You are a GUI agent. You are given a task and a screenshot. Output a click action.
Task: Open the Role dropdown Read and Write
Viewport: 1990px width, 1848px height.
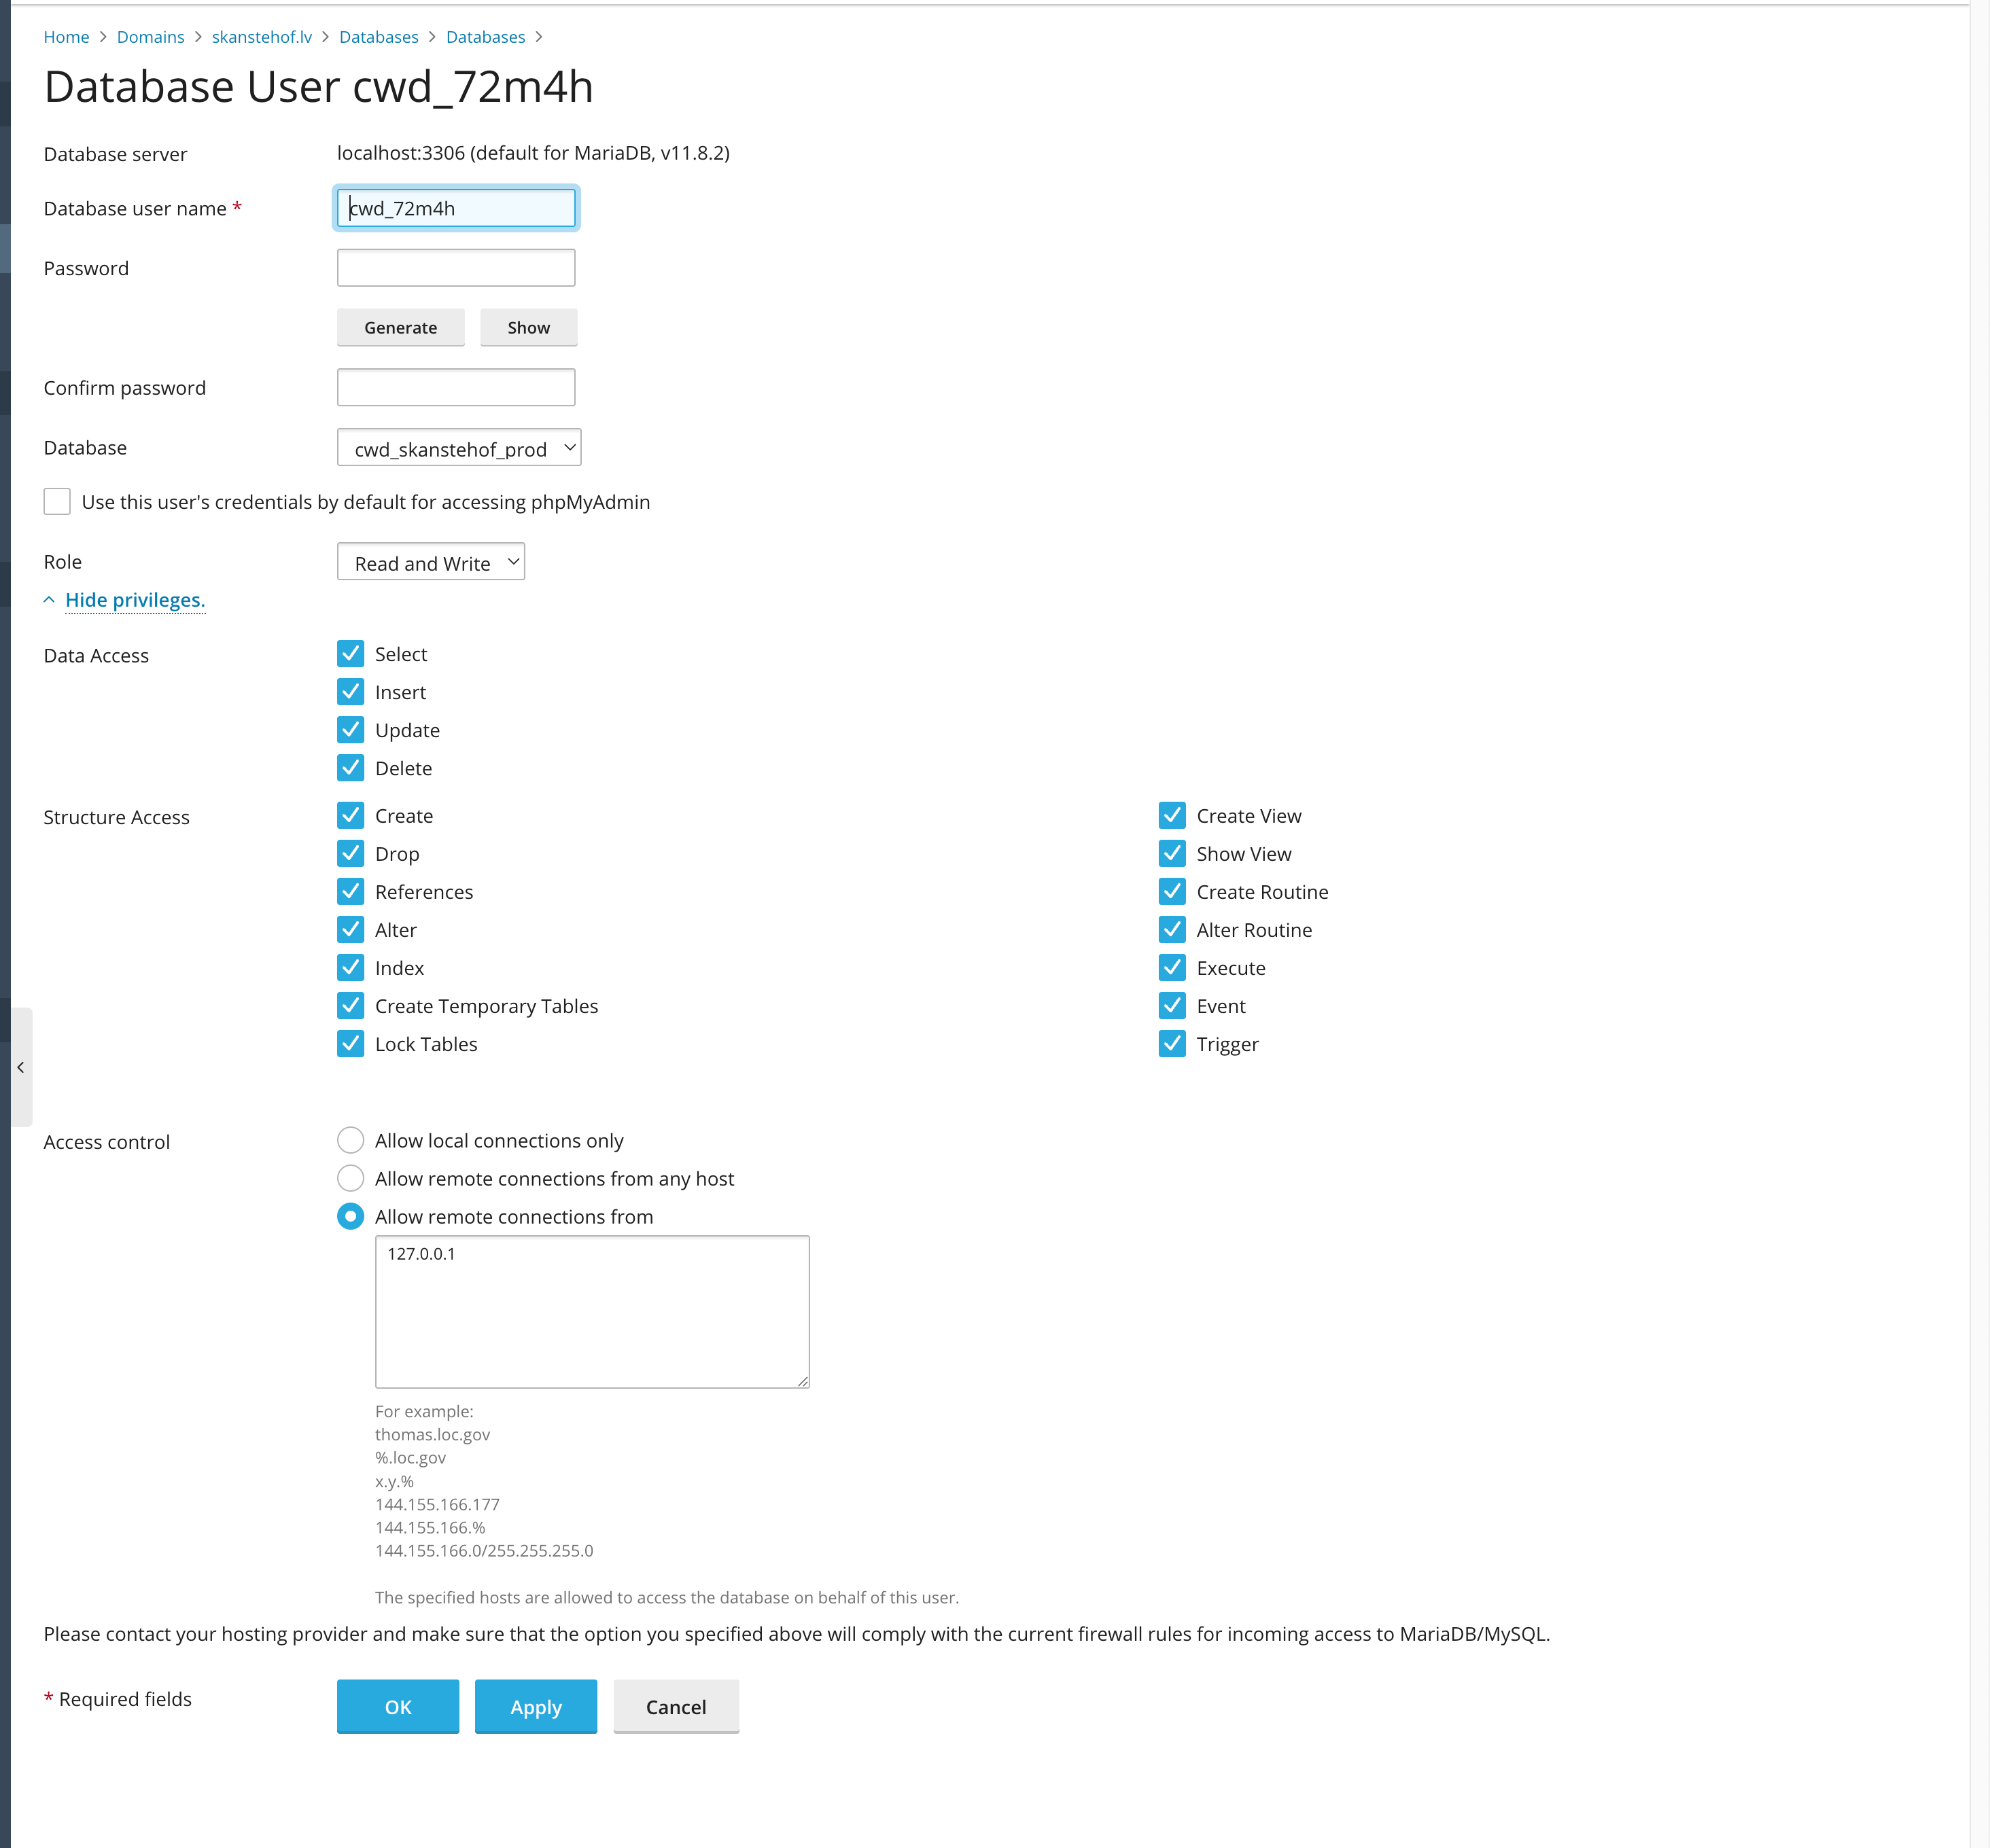tap(431, 562)
